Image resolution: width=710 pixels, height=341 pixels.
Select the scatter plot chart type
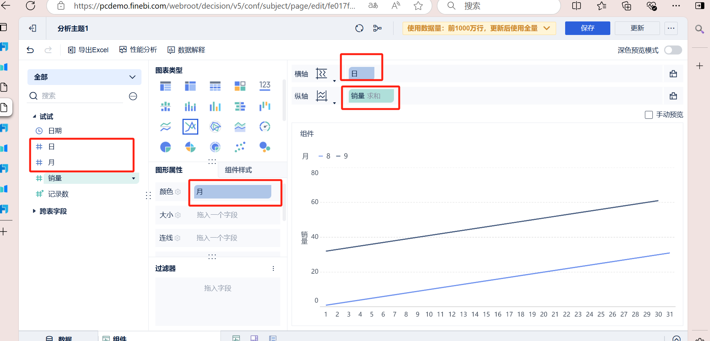pos(240,147)
